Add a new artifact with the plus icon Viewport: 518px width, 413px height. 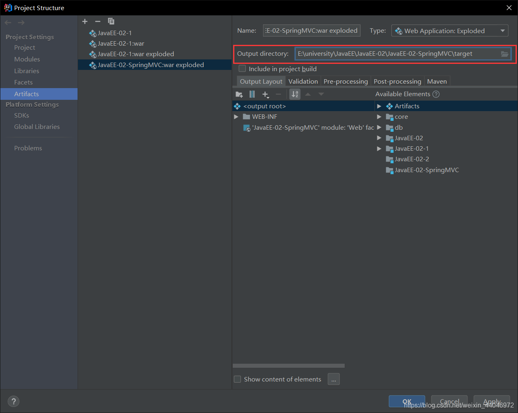(x=85, y=21)
